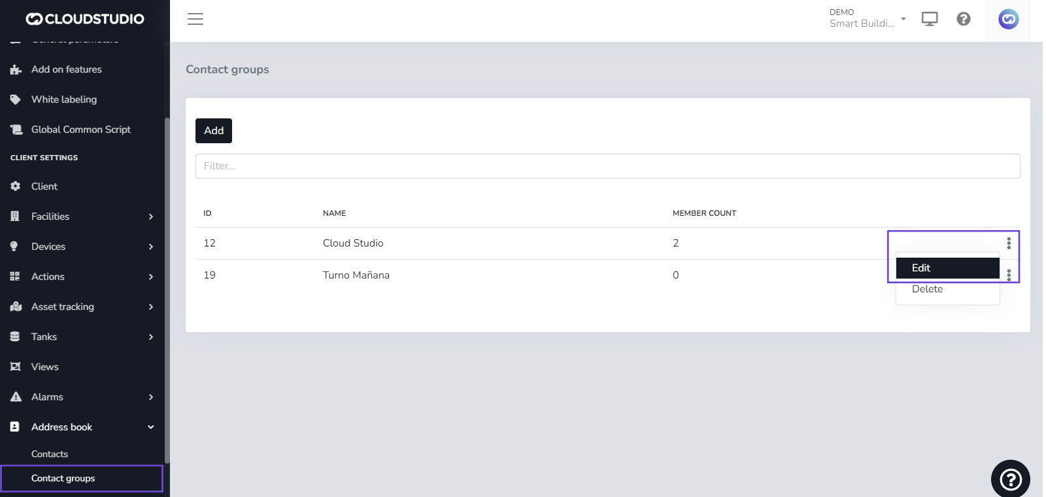Open White labeling settings
The height and width of the screenshot is (497, 1046).
click(x=64, y=99)
